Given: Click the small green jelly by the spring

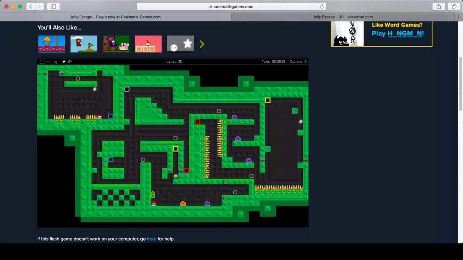Looking at the screenshot, I should click(153, 195).
